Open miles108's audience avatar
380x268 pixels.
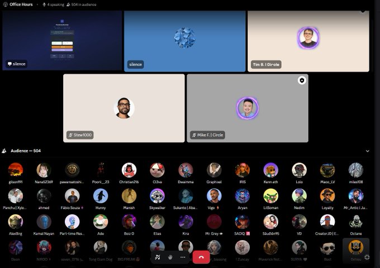click(x=356, y=170)
